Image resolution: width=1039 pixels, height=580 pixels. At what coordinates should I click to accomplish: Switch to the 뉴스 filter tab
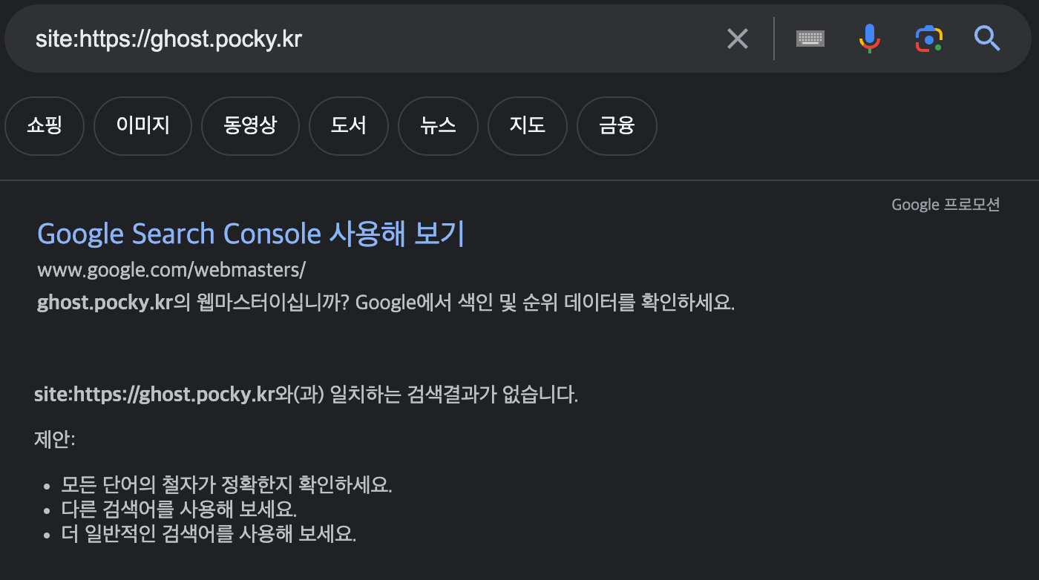(x=438, y=126)
